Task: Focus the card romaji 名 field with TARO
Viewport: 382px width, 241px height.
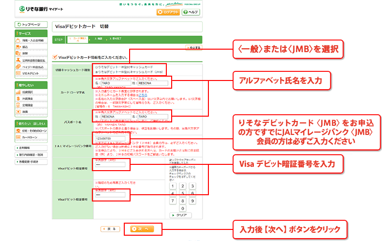Action: pyautogui.click(x=116, y=83)
